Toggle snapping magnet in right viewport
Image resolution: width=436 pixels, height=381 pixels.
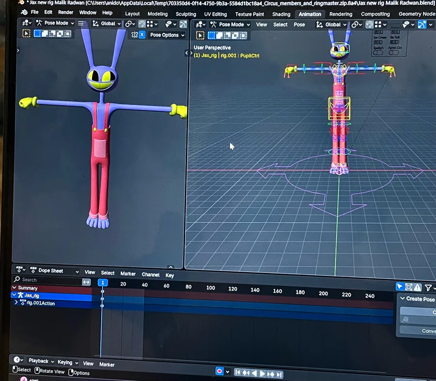(369, 25)
